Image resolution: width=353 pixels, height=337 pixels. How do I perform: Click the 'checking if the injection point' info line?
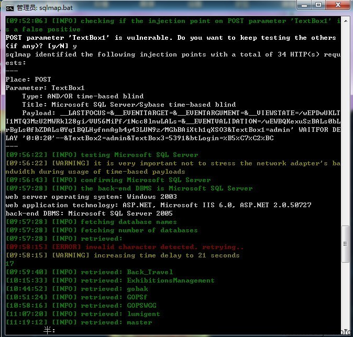click(x=173, y=25)
